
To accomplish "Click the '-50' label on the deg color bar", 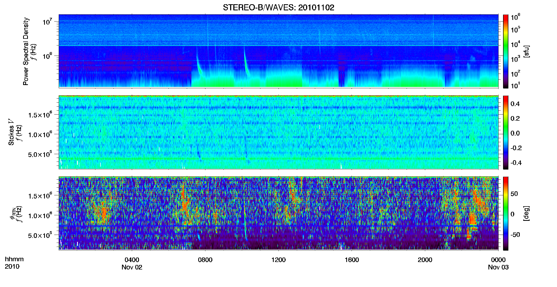I will [x=515, y=235].
